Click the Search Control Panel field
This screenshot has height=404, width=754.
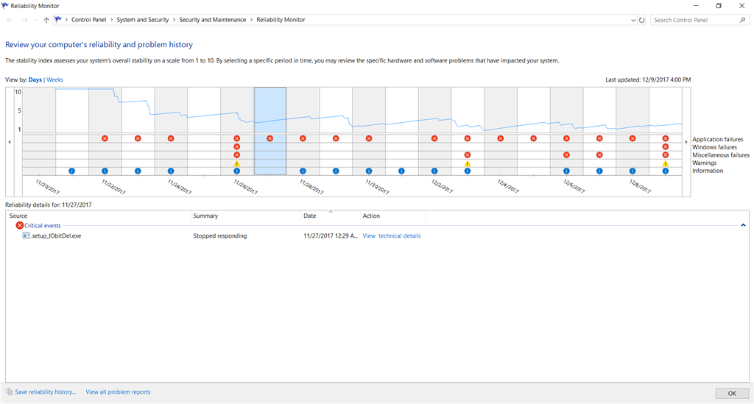[x=694, y=20]
